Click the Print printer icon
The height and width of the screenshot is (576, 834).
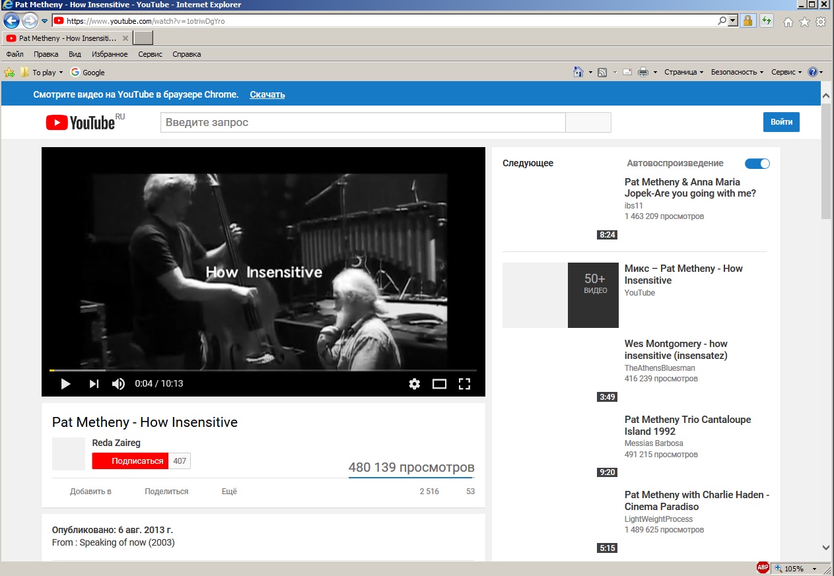pos(643,72)
